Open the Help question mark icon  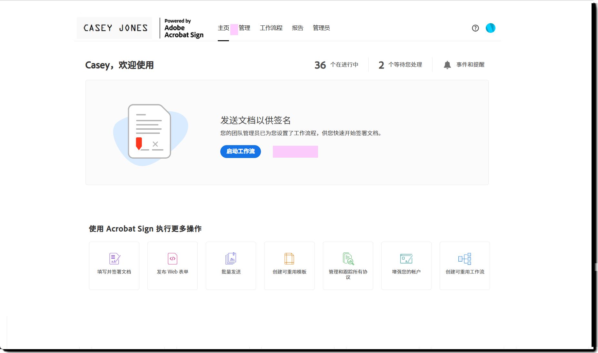coord(475,28)
